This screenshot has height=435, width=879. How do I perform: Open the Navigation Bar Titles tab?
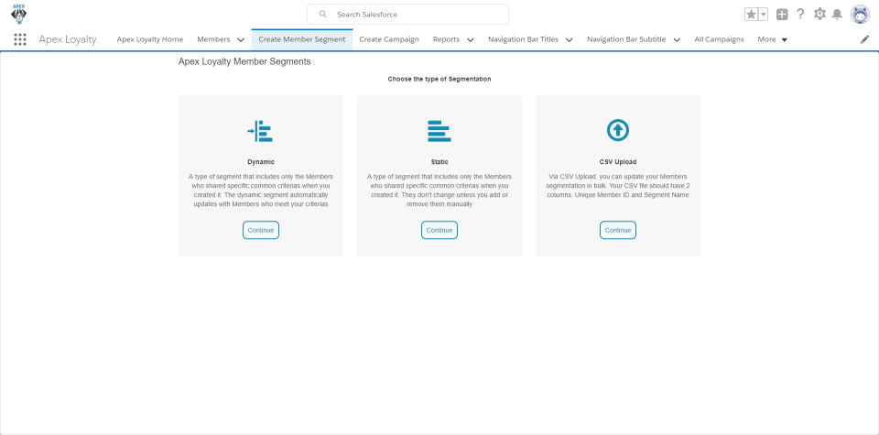[523, 39]
